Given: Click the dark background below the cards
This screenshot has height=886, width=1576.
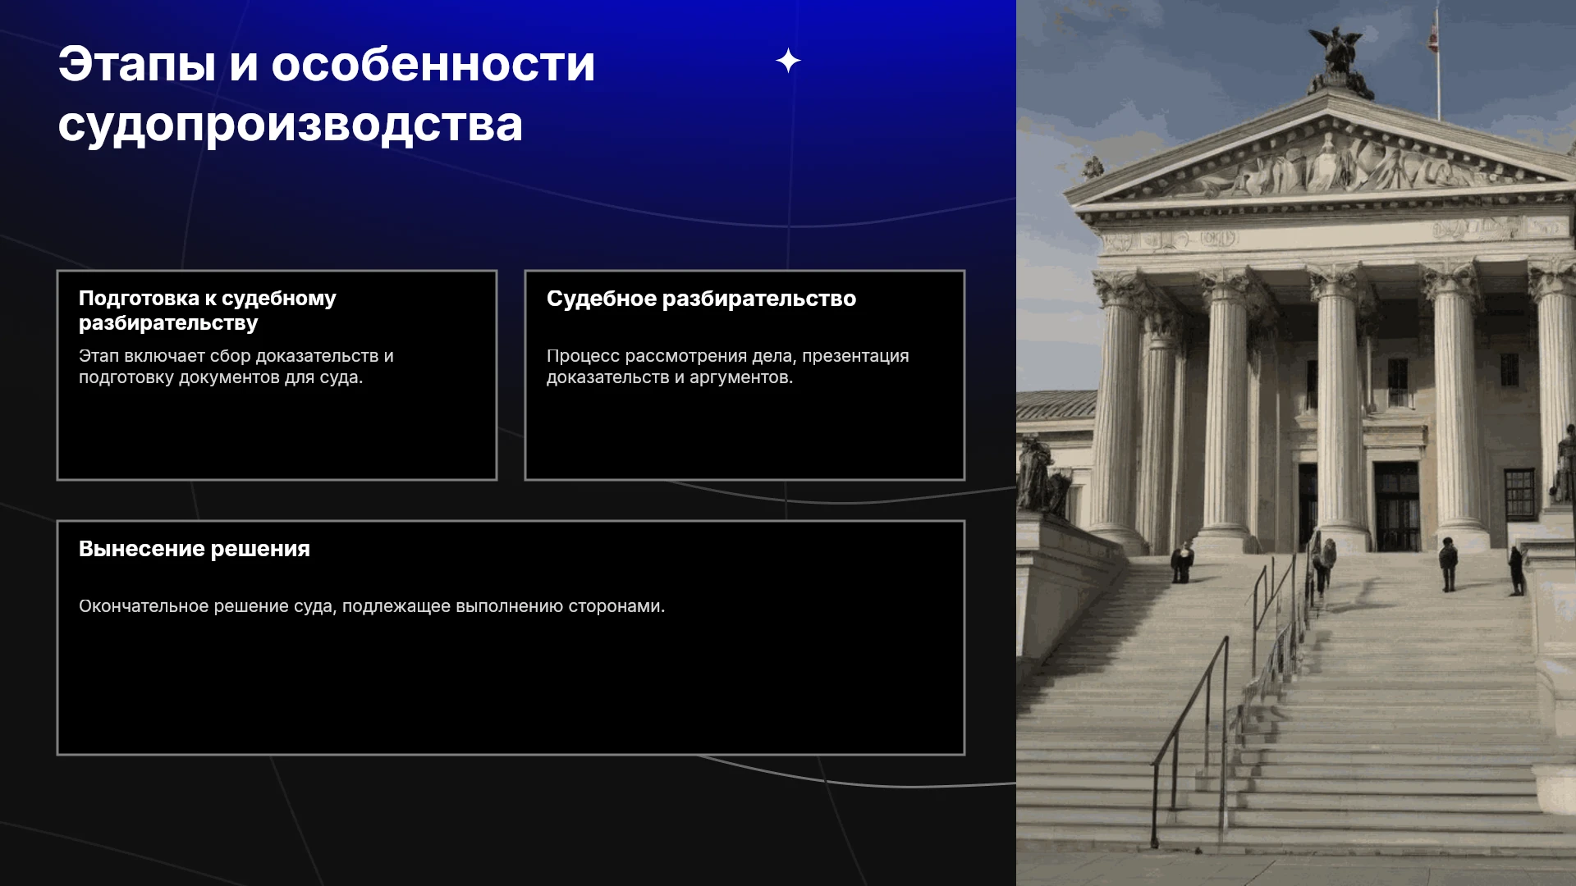Looking at the screenshot, I should coord(509,820).
